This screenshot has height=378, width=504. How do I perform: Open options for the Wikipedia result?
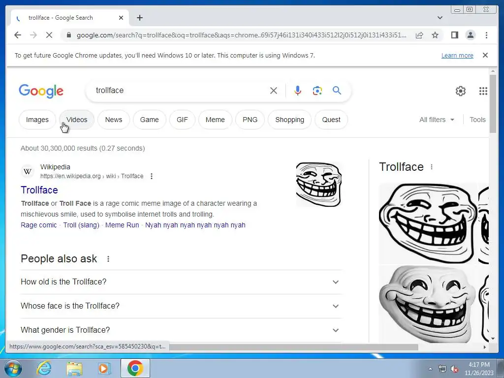pyautogui.click(x=152, y=176)
